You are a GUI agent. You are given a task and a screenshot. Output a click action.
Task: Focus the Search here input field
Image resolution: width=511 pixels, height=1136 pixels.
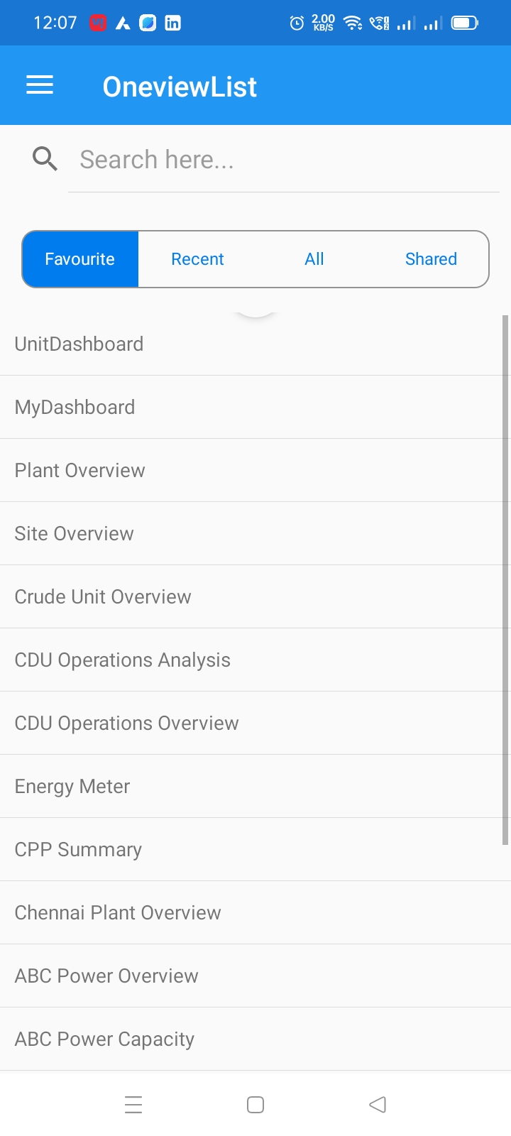coord(284,160)
